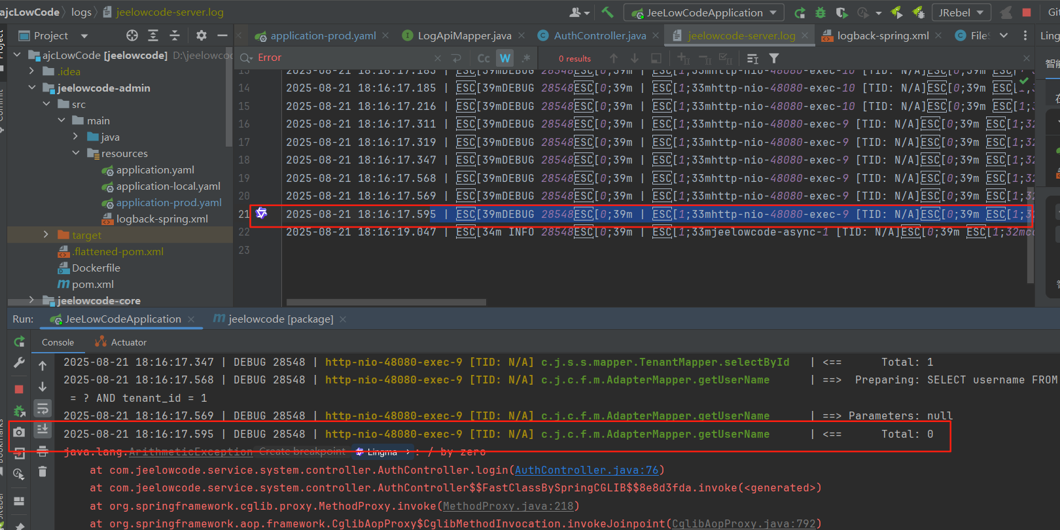Rerun application in the Run panel
This screenshot has height=530, width=1060.
tap(19, 342)
